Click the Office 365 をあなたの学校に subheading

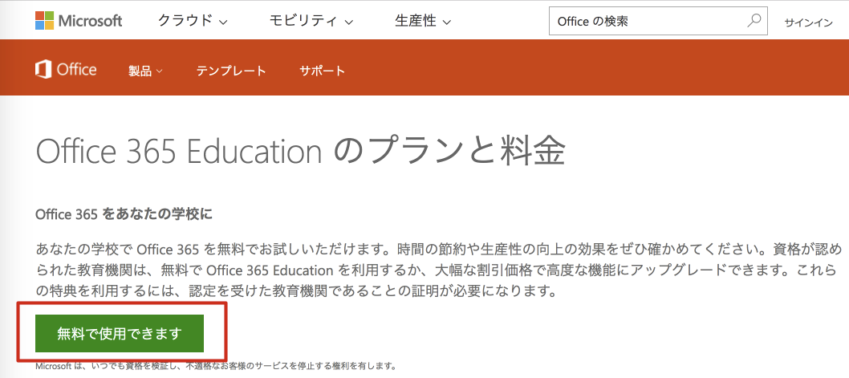click(x=124, y=214)
